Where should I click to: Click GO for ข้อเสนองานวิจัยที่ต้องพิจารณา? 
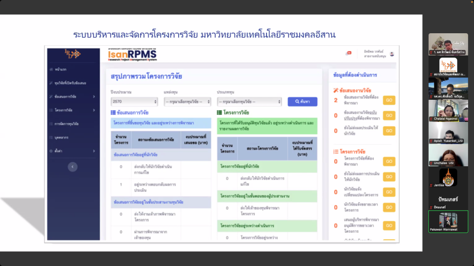(x=389, y=100)
